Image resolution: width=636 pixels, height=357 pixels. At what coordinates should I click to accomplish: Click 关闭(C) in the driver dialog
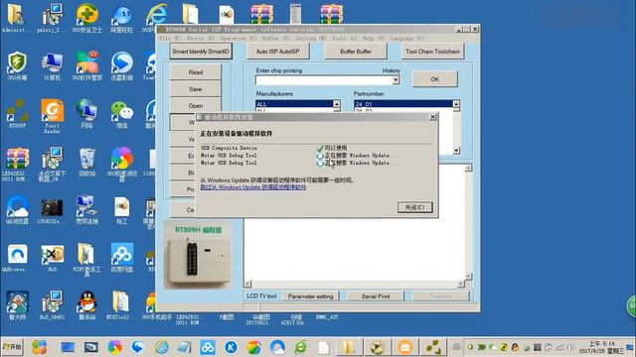415,207
